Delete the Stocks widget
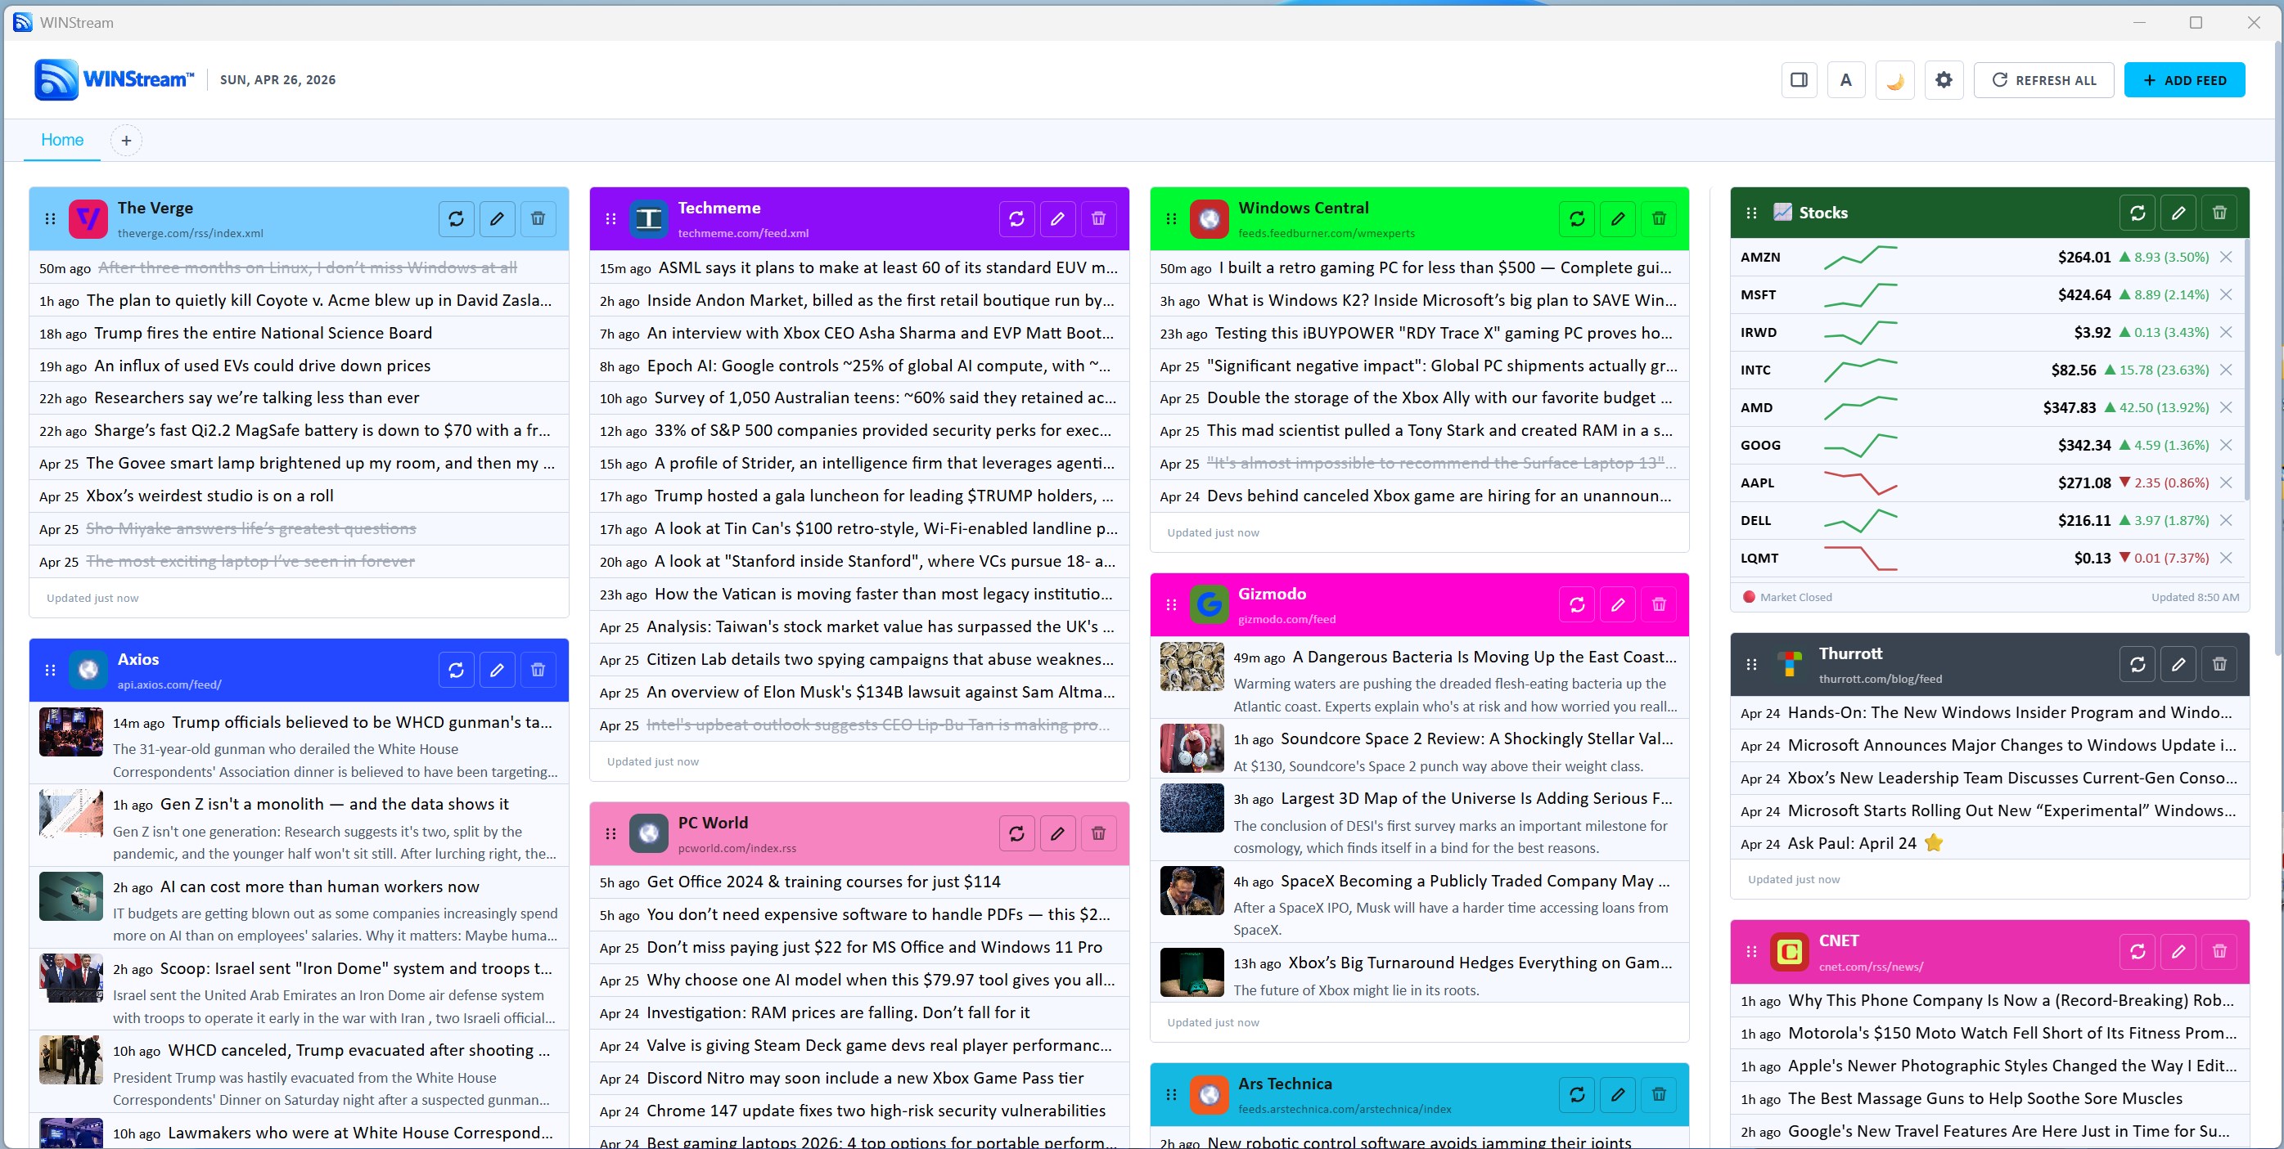Viewport: 2284px width, 1149px height. coord(2219,213)
